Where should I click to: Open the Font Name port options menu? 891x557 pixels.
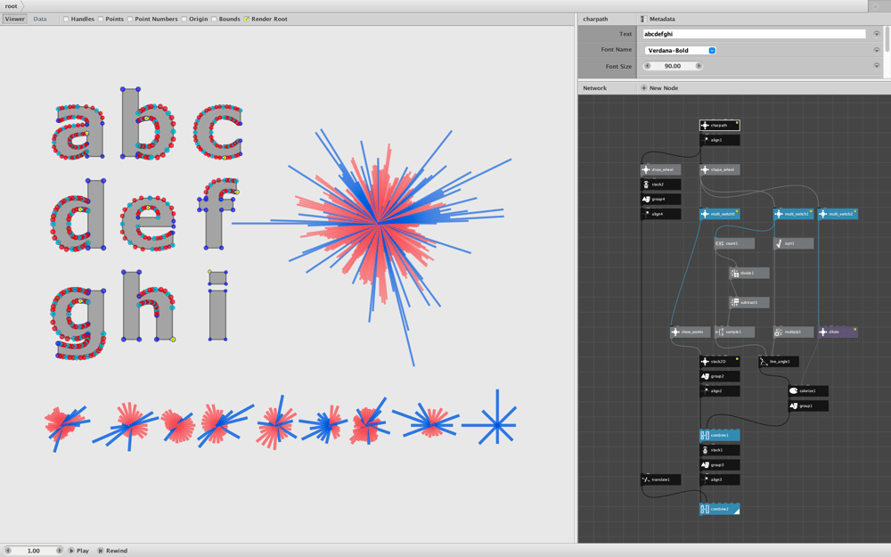coord(877,50)
